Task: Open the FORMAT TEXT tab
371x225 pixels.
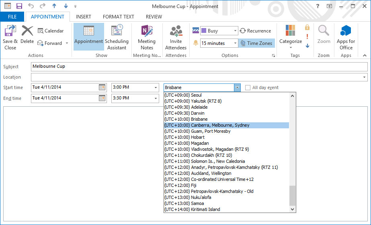Action: coord(118,17)
